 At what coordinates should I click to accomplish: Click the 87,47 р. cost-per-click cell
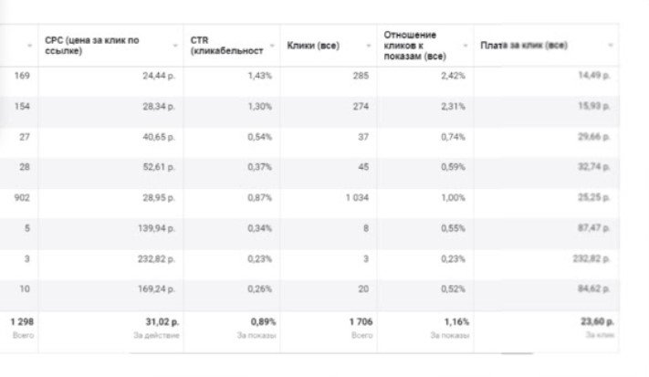point(594,227)
